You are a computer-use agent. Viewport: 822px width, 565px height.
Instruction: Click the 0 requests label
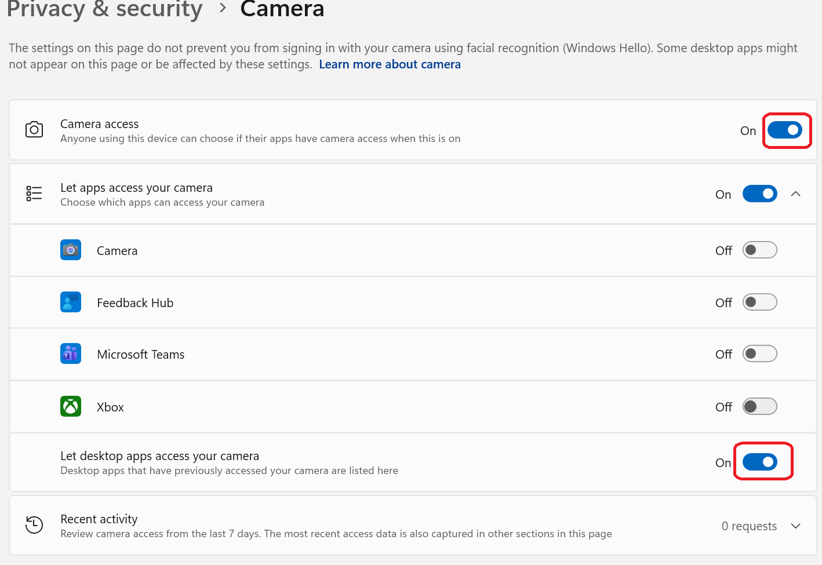[x=749, y=526]
